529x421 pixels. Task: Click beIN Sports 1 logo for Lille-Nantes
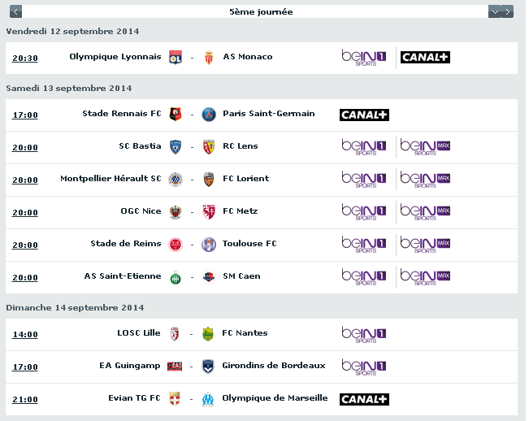pos(364,334)
